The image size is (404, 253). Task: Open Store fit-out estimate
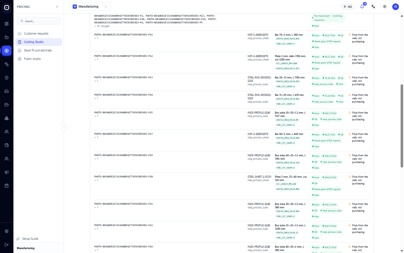pos(38,51)
